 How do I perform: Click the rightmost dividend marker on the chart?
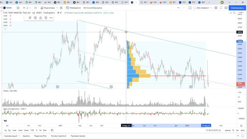[x=191, y=86]
